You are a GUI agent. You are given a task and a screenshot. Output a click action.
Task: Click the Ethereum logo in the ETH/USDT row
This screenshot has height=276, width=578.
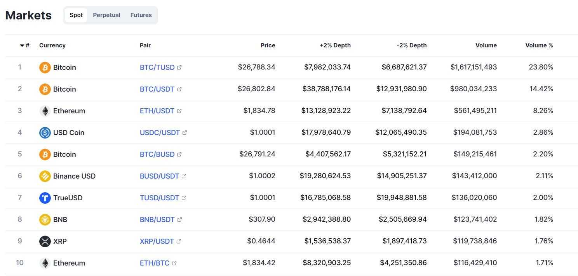coord(45,111)
